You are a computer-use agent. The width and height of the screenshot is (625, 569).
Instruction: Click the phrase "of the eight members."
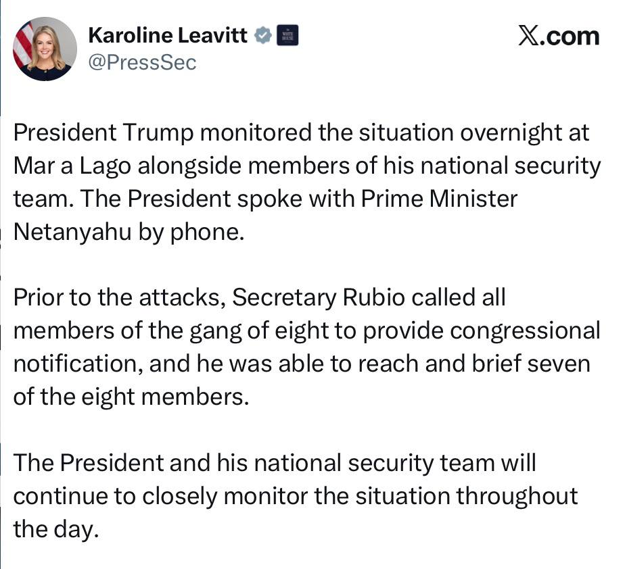127,397
